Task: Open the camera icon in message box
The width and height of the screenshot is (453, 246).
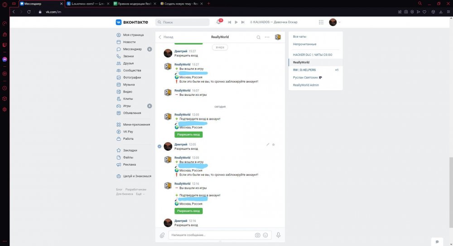Action: point(257,235)
